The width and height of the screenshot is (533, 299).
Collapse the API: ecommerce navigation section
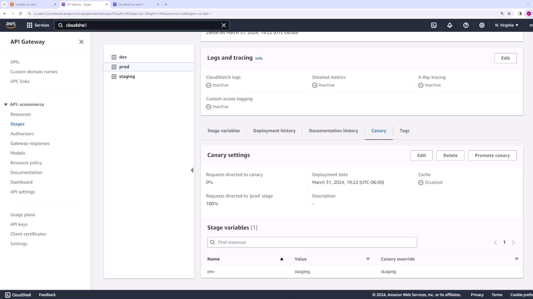[6, 104]
